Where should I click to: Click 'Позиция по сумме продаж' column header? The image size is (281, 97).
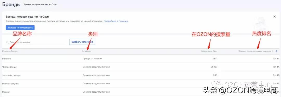256,51
